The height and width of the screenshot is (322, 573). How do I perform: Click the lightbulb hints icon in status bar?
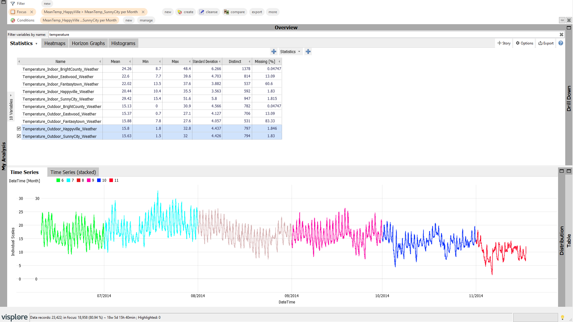562,318
